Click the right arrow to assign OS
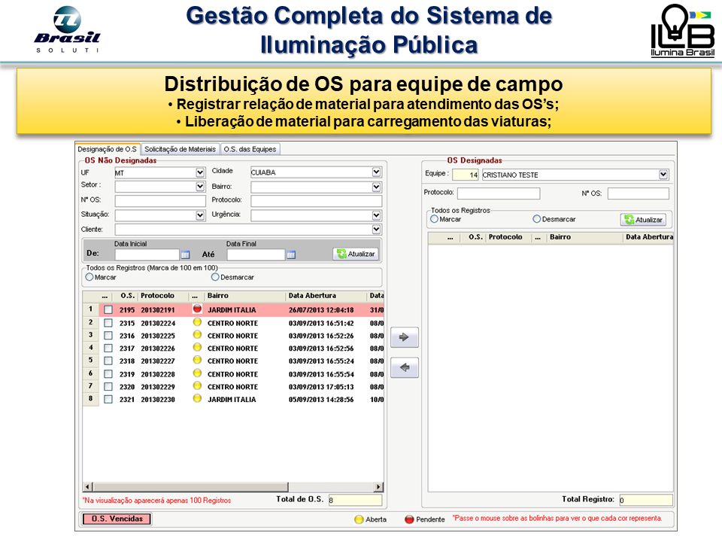Screen dimensions: 722x542 [x=405, y=338]
